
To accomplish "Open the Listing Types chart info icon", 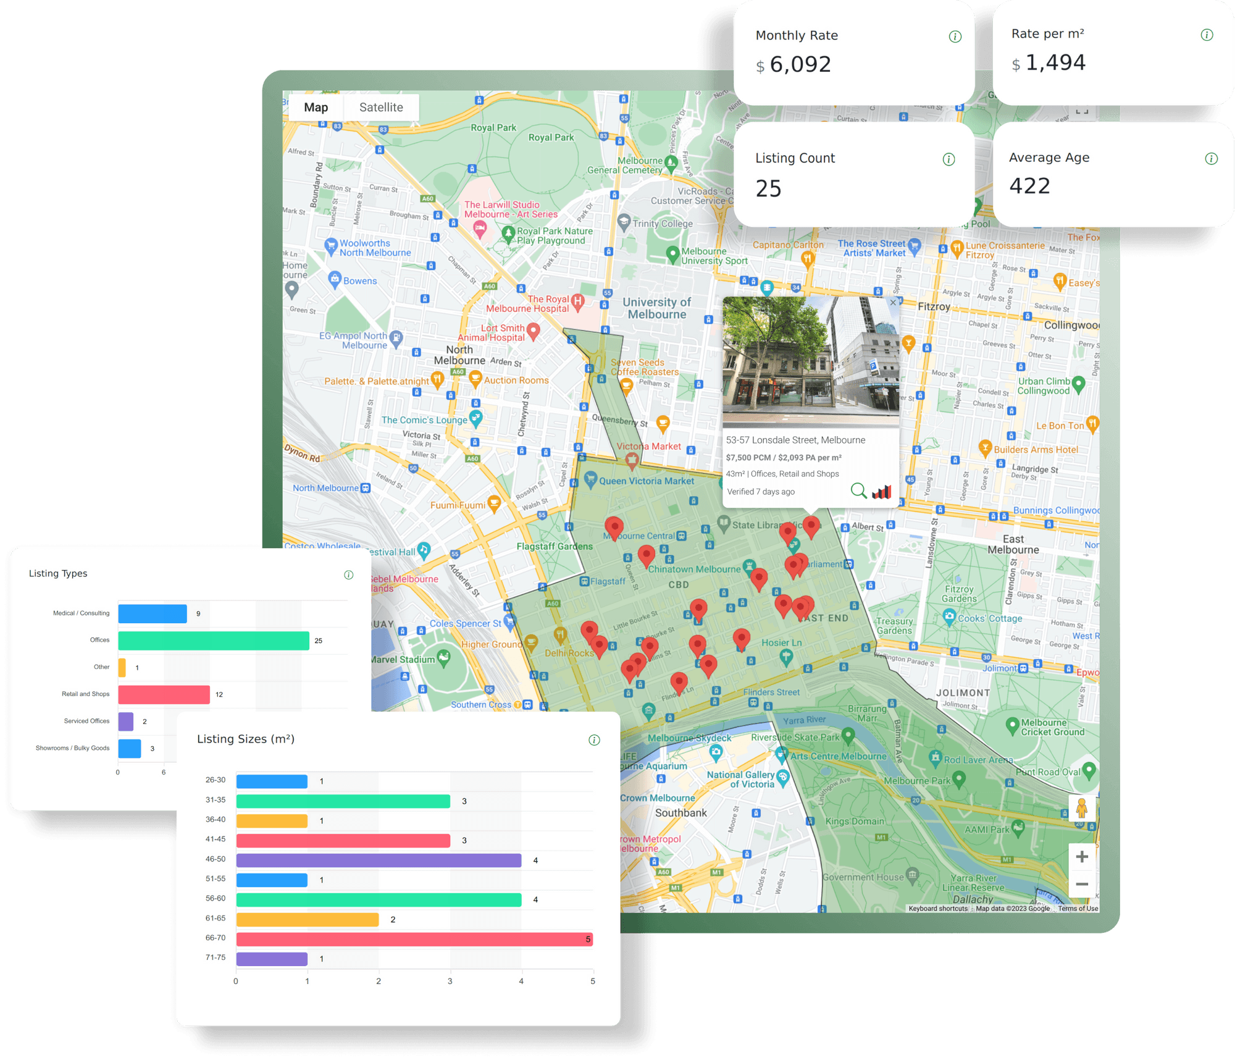I will pyautogui.click(x=348, y=574).
